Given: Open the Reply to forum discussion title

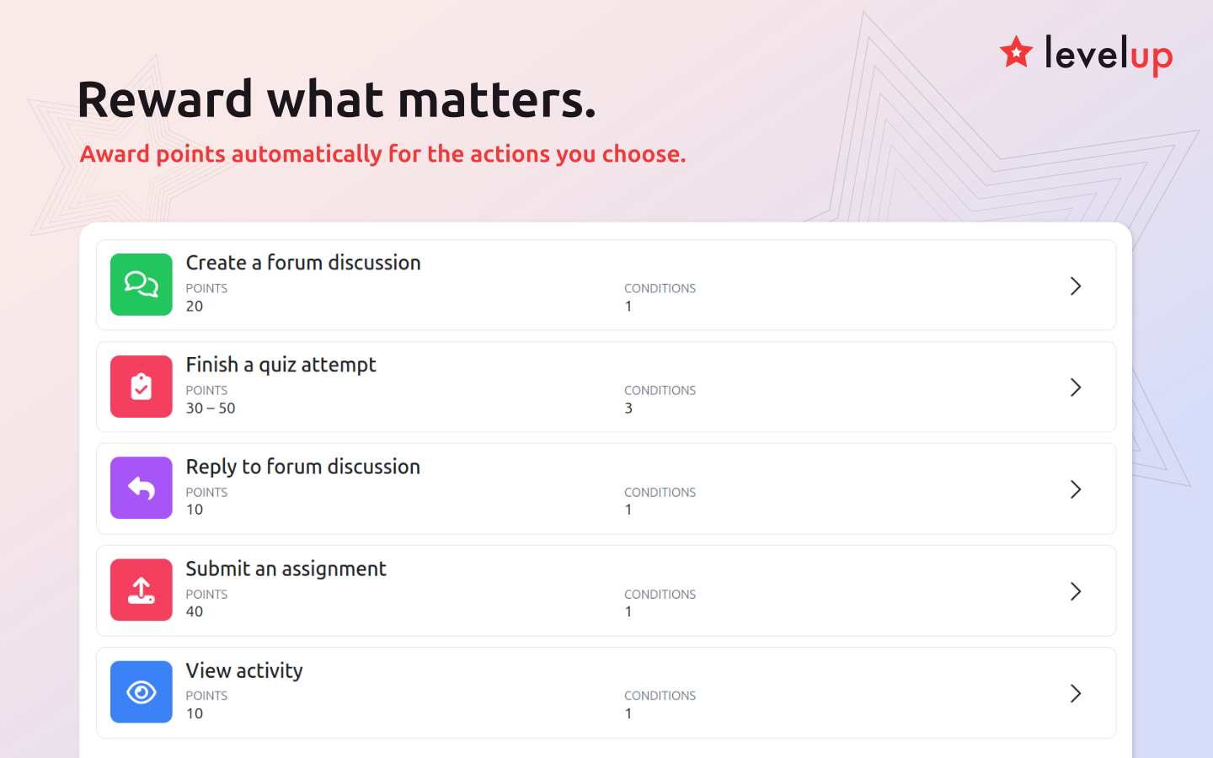Looking at the screenshot, I should coord(303,467).
